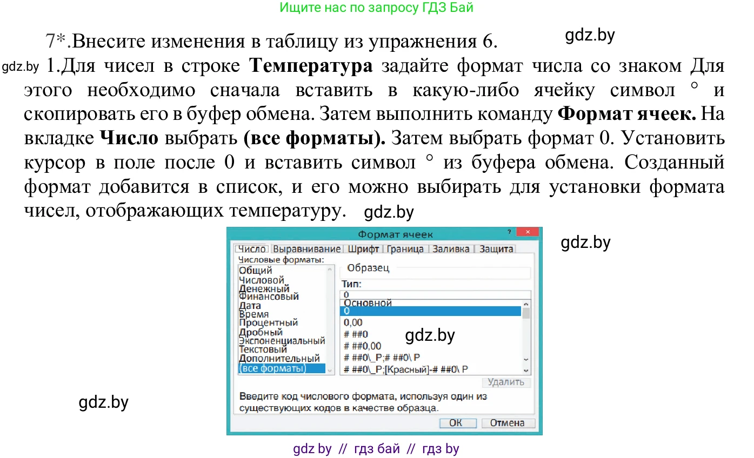Switch to the Граница tab
Image resolution: width=754 pixels, height=458 pixels.
[x=406, y=249]
